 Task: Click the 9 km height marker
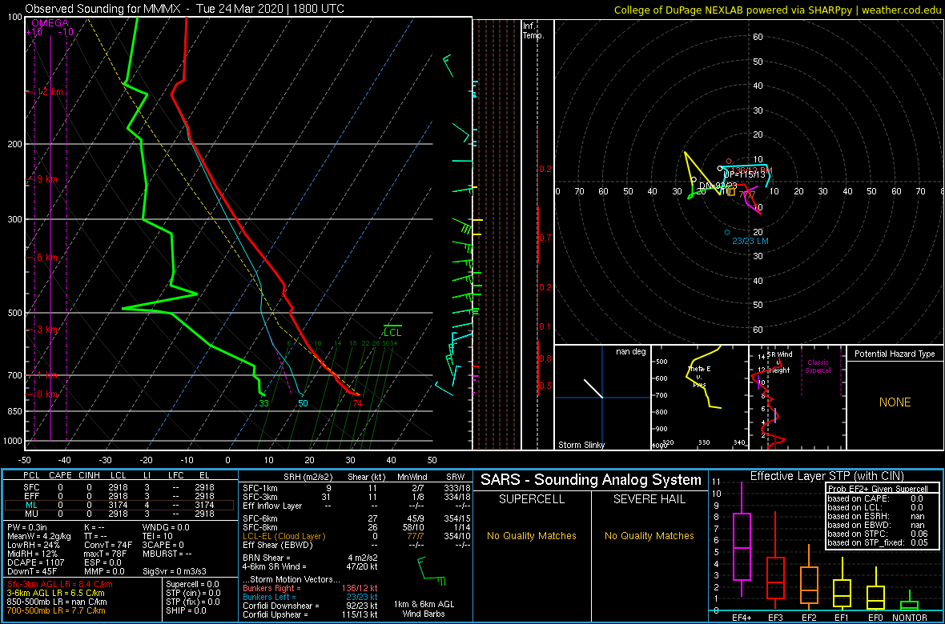50,179
